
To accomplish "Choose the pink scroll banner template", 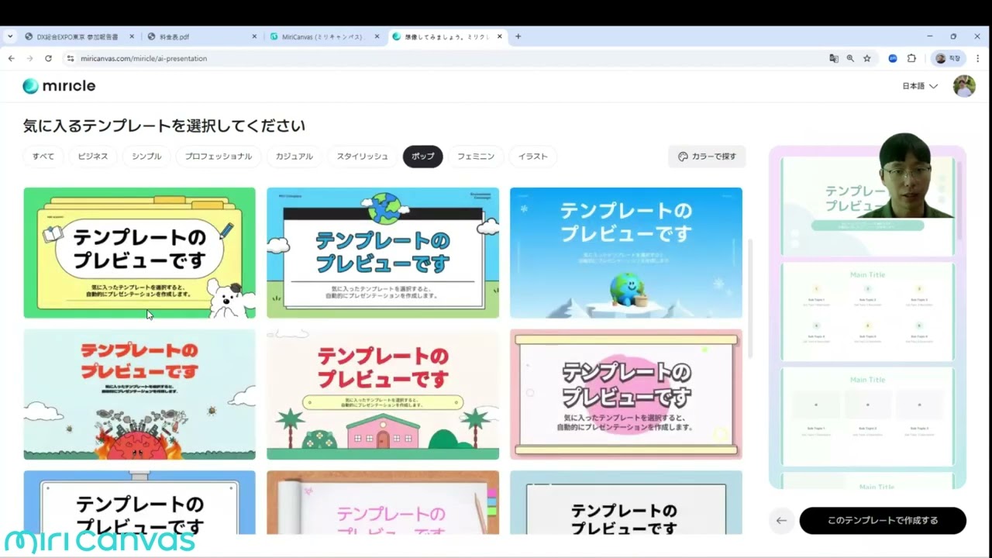I will pyautogui.click(x=626, y=394).
